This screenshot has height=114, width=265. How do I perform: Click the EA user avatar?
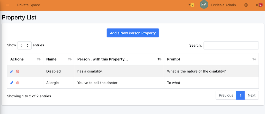click(x=204, y=5)
